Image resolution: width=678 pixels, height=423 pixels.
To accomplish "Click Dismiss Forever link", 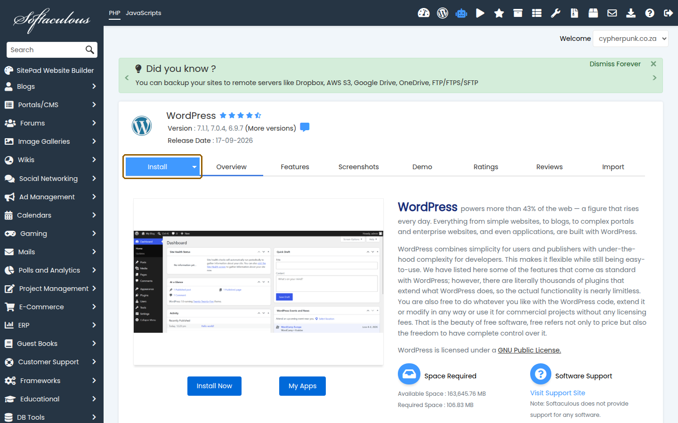I will click(615, 64).
